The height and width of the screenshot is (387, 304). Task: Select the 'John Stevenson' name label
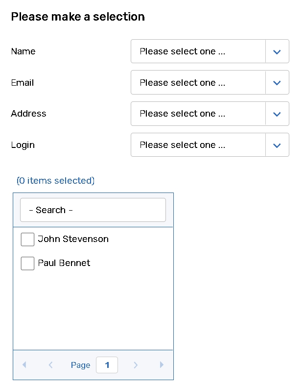pos(73,239)
